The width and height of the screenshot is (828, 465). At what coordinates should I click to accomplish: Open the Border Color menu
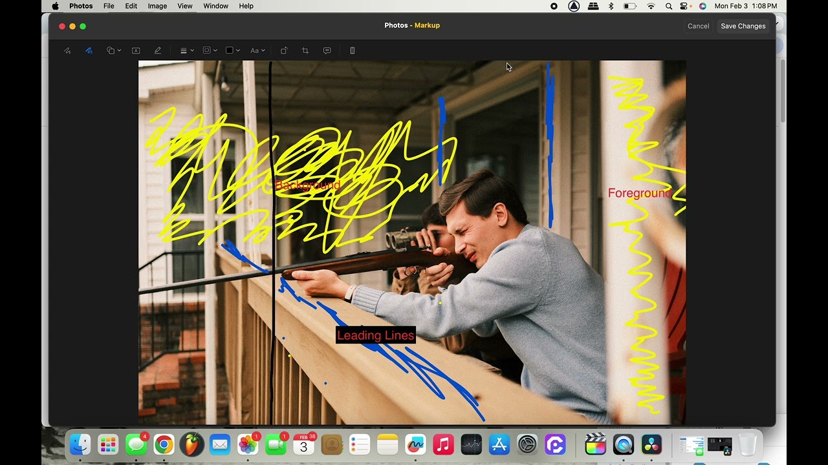[x=210, y=50]
